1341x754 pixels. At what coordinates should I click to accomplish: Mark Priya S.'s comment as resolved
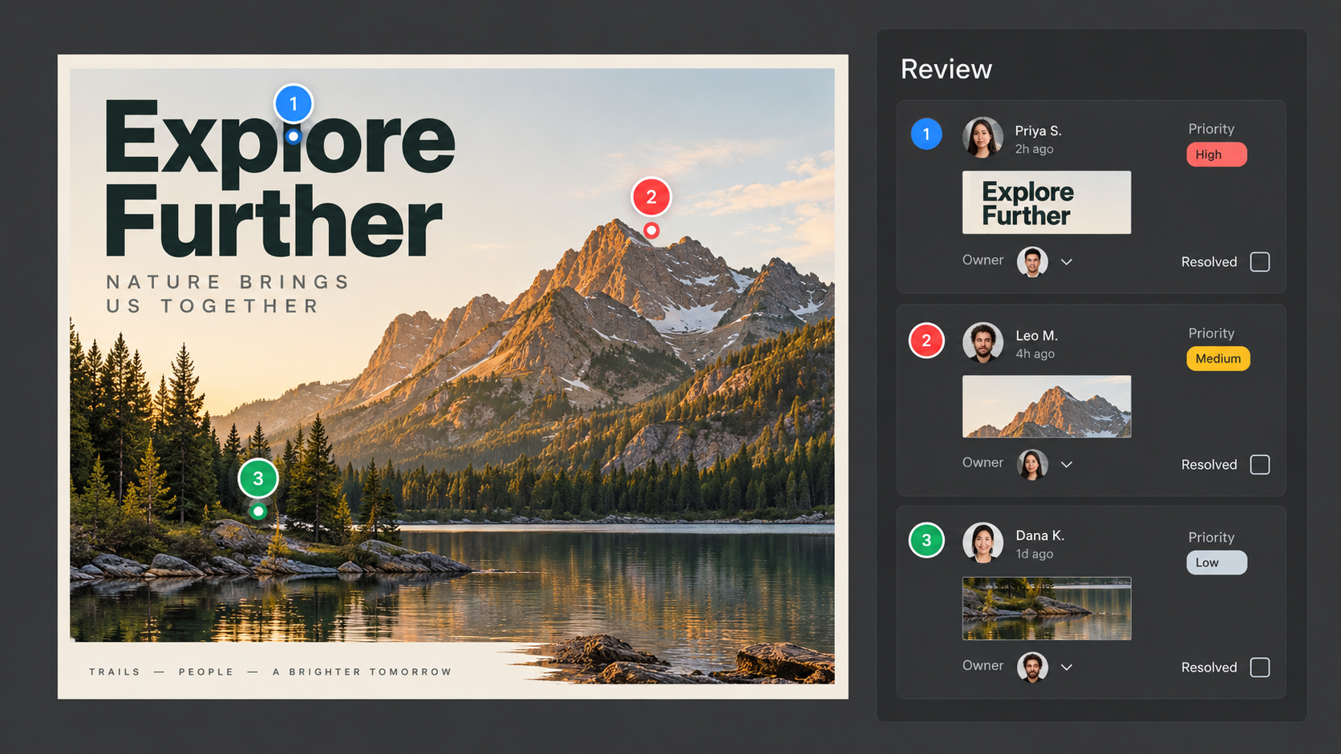click(1260, 262)
